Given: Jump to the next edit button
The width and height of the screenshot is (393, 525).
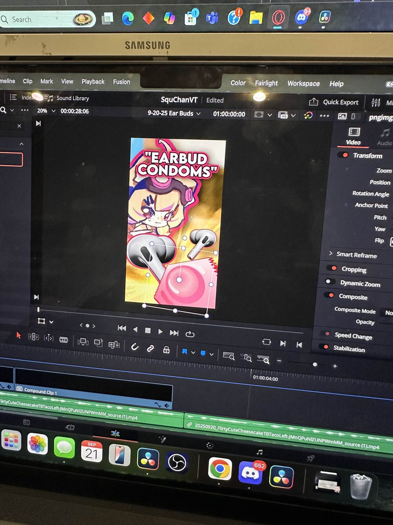Looking at the screenshot, I should point(174,333).
